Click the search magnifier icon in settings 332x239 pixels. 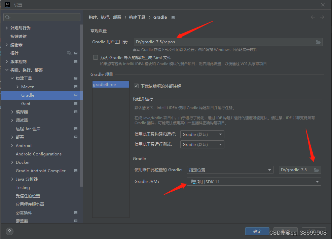point(8,17)
